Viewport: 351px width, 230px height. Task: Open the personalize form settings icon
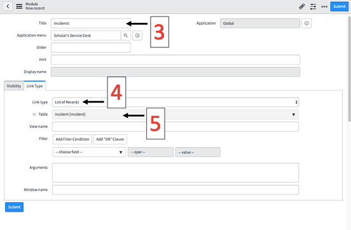tap(313, 6)
